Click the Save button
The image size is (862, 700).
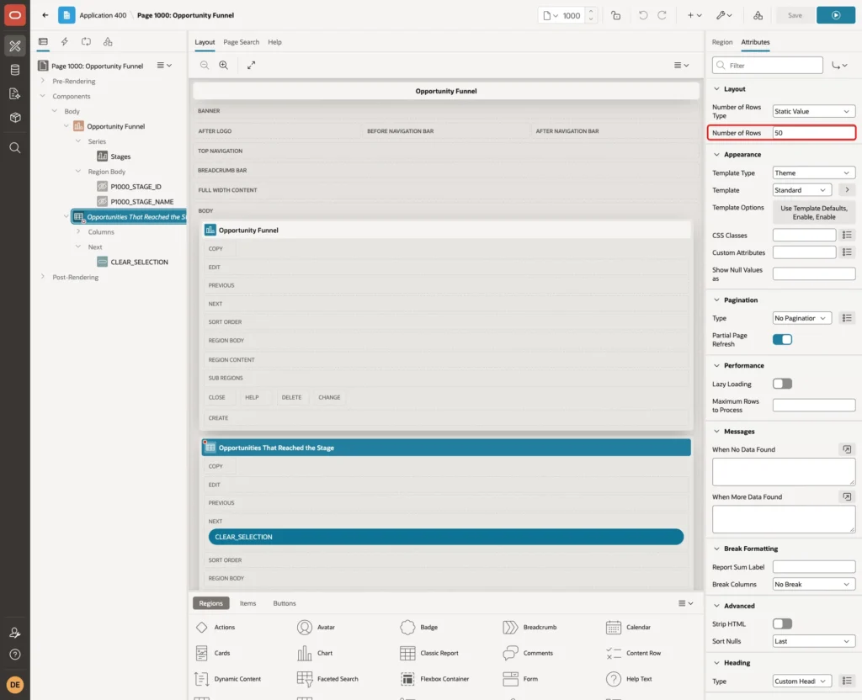point(795,15)
